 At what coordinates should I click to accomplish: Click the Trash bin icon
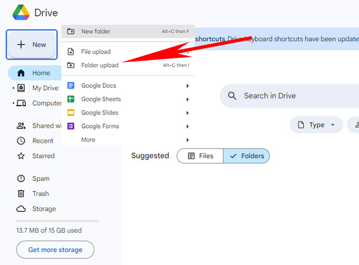click(x=21, y=193)
